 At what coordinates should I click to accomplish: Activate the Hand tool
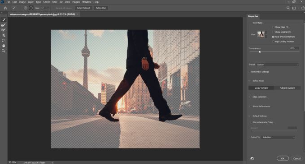4,46
